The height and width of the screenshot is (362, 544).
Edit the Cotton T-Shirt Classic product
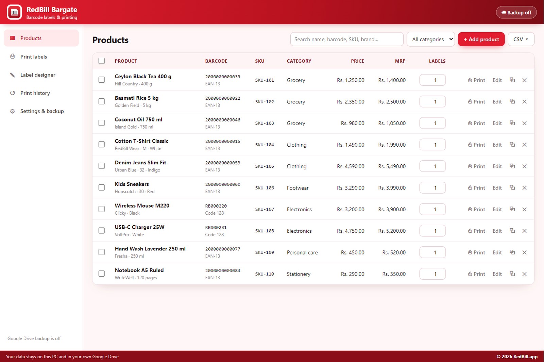[497, 145]
